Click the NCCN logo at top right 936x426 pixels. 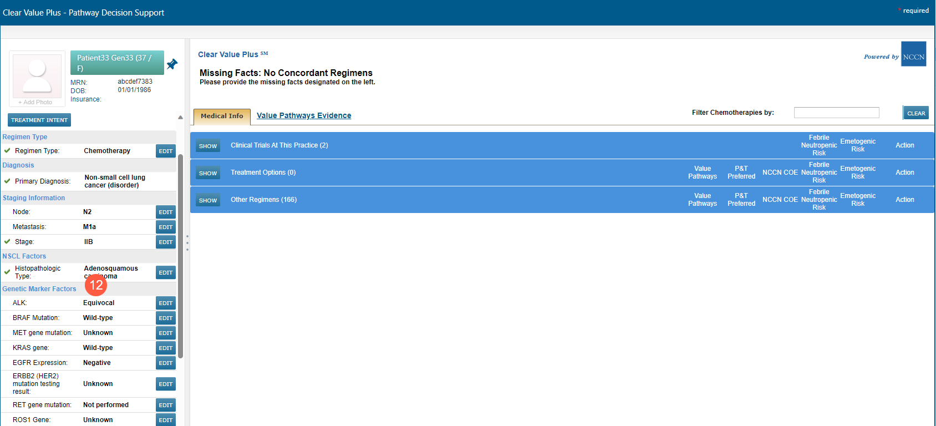913,54
